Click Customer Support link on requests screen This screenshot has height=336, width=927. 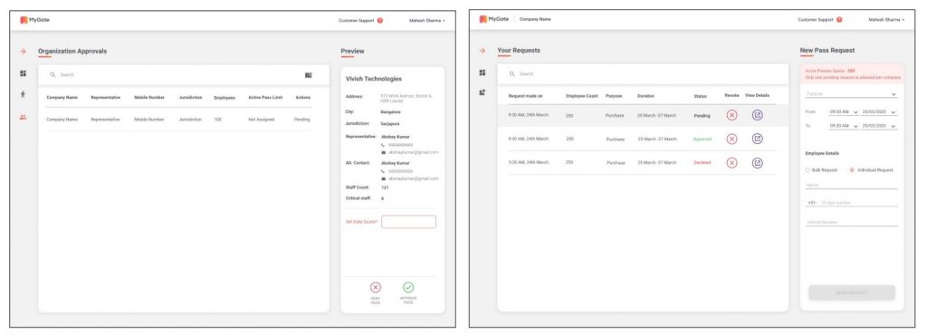(816, 20)
